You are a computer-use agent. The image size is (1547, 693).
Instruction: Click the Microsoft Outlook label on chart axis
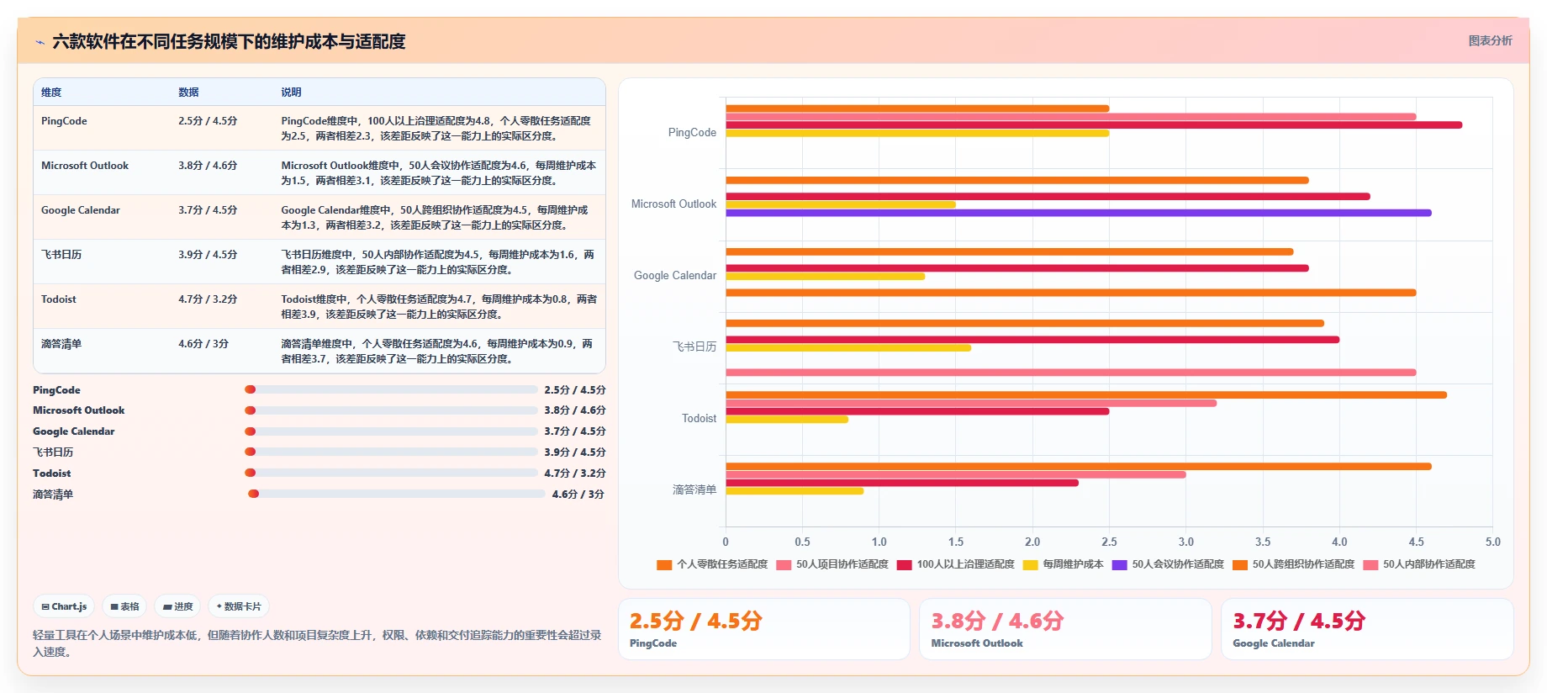[x=674, y=204]
